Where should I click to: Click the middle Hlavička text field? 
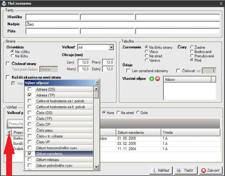(x=107, y=17)
